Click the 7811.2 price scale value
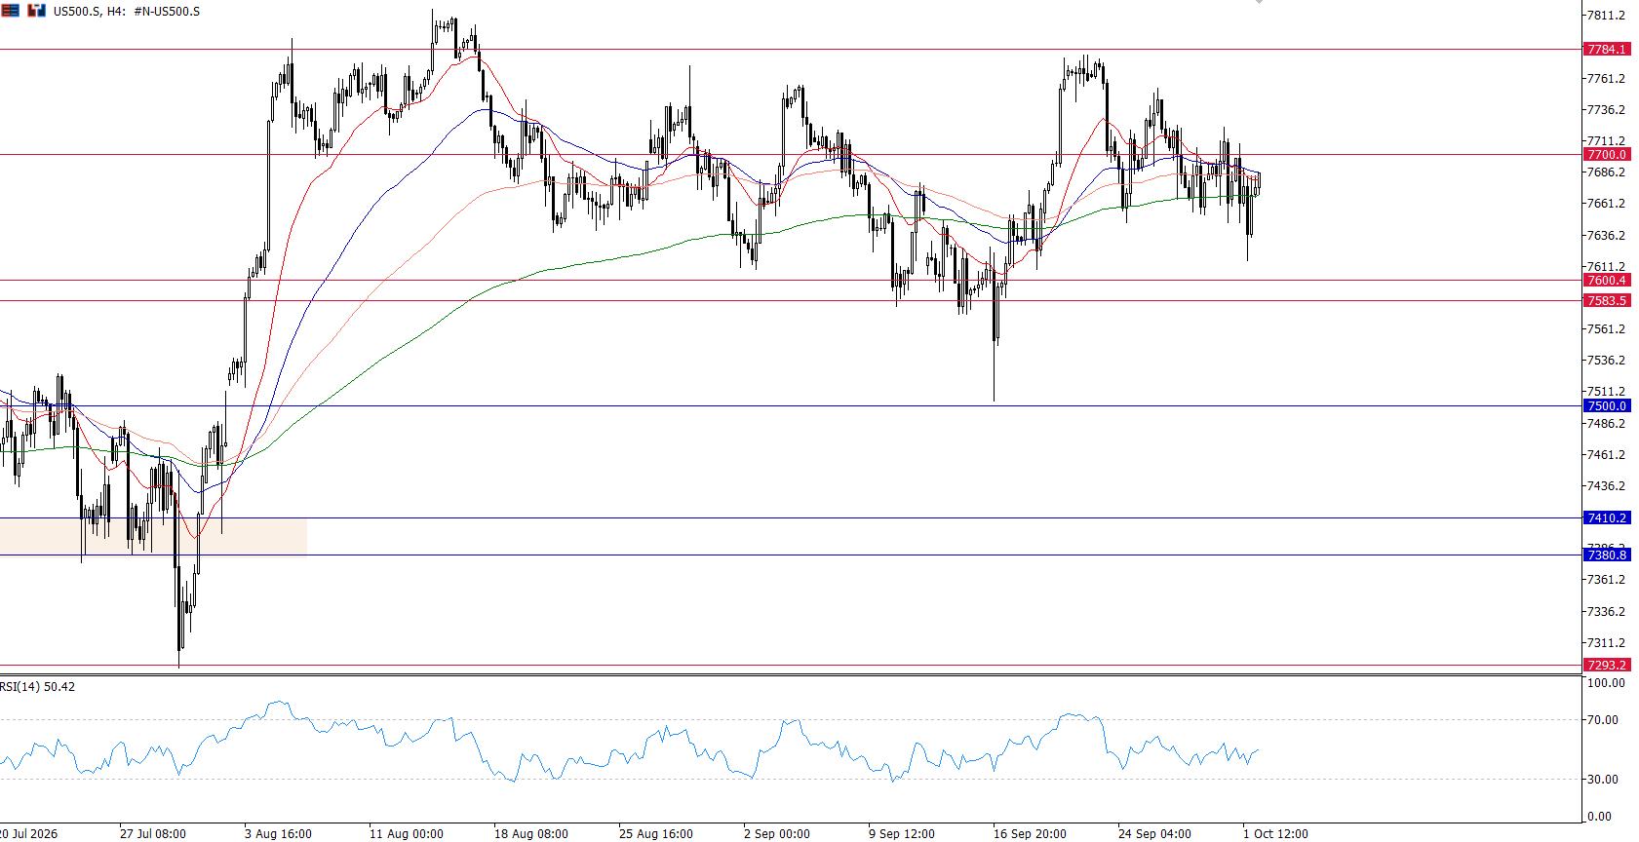The width and height of the screenshot is (1639, 842). pos(1606,16)
